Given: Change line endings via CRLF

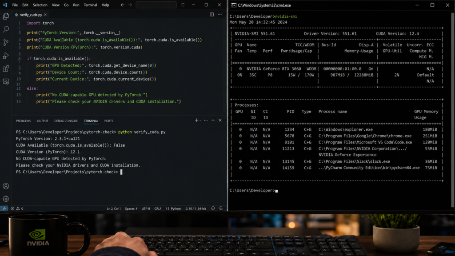Looking at the screenshot, I should pos(158,208).
